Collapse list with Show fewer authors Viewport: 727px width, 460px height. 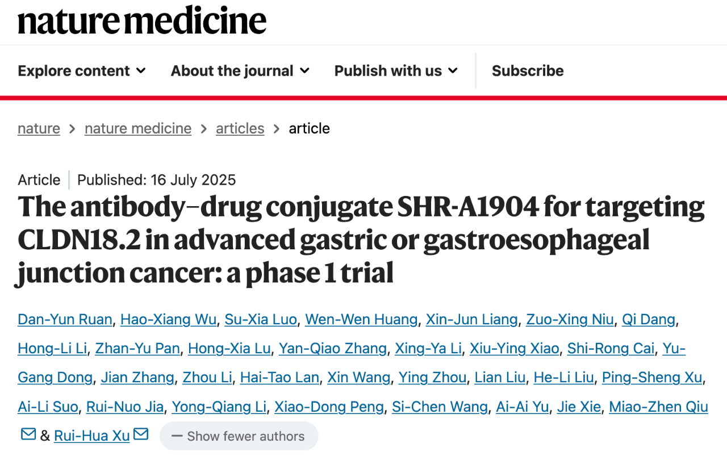tap(239, 436)
